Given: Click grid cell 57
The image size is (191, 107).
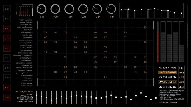Looking at the screenshot, I should (145, 57).
